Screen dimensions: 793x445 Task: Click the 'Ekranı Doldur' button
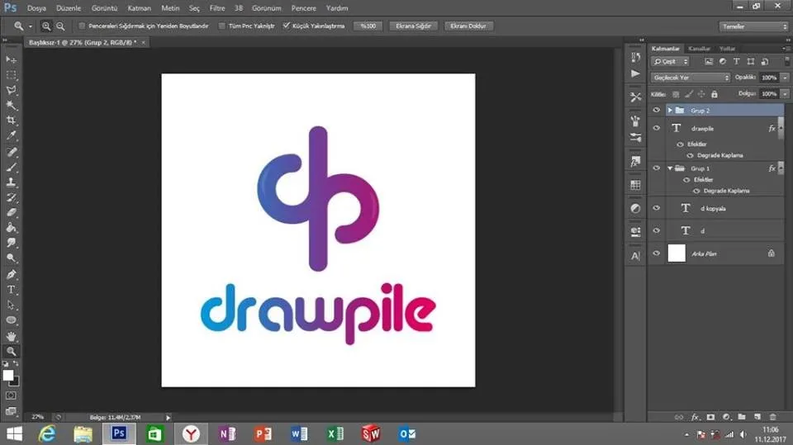468,26
